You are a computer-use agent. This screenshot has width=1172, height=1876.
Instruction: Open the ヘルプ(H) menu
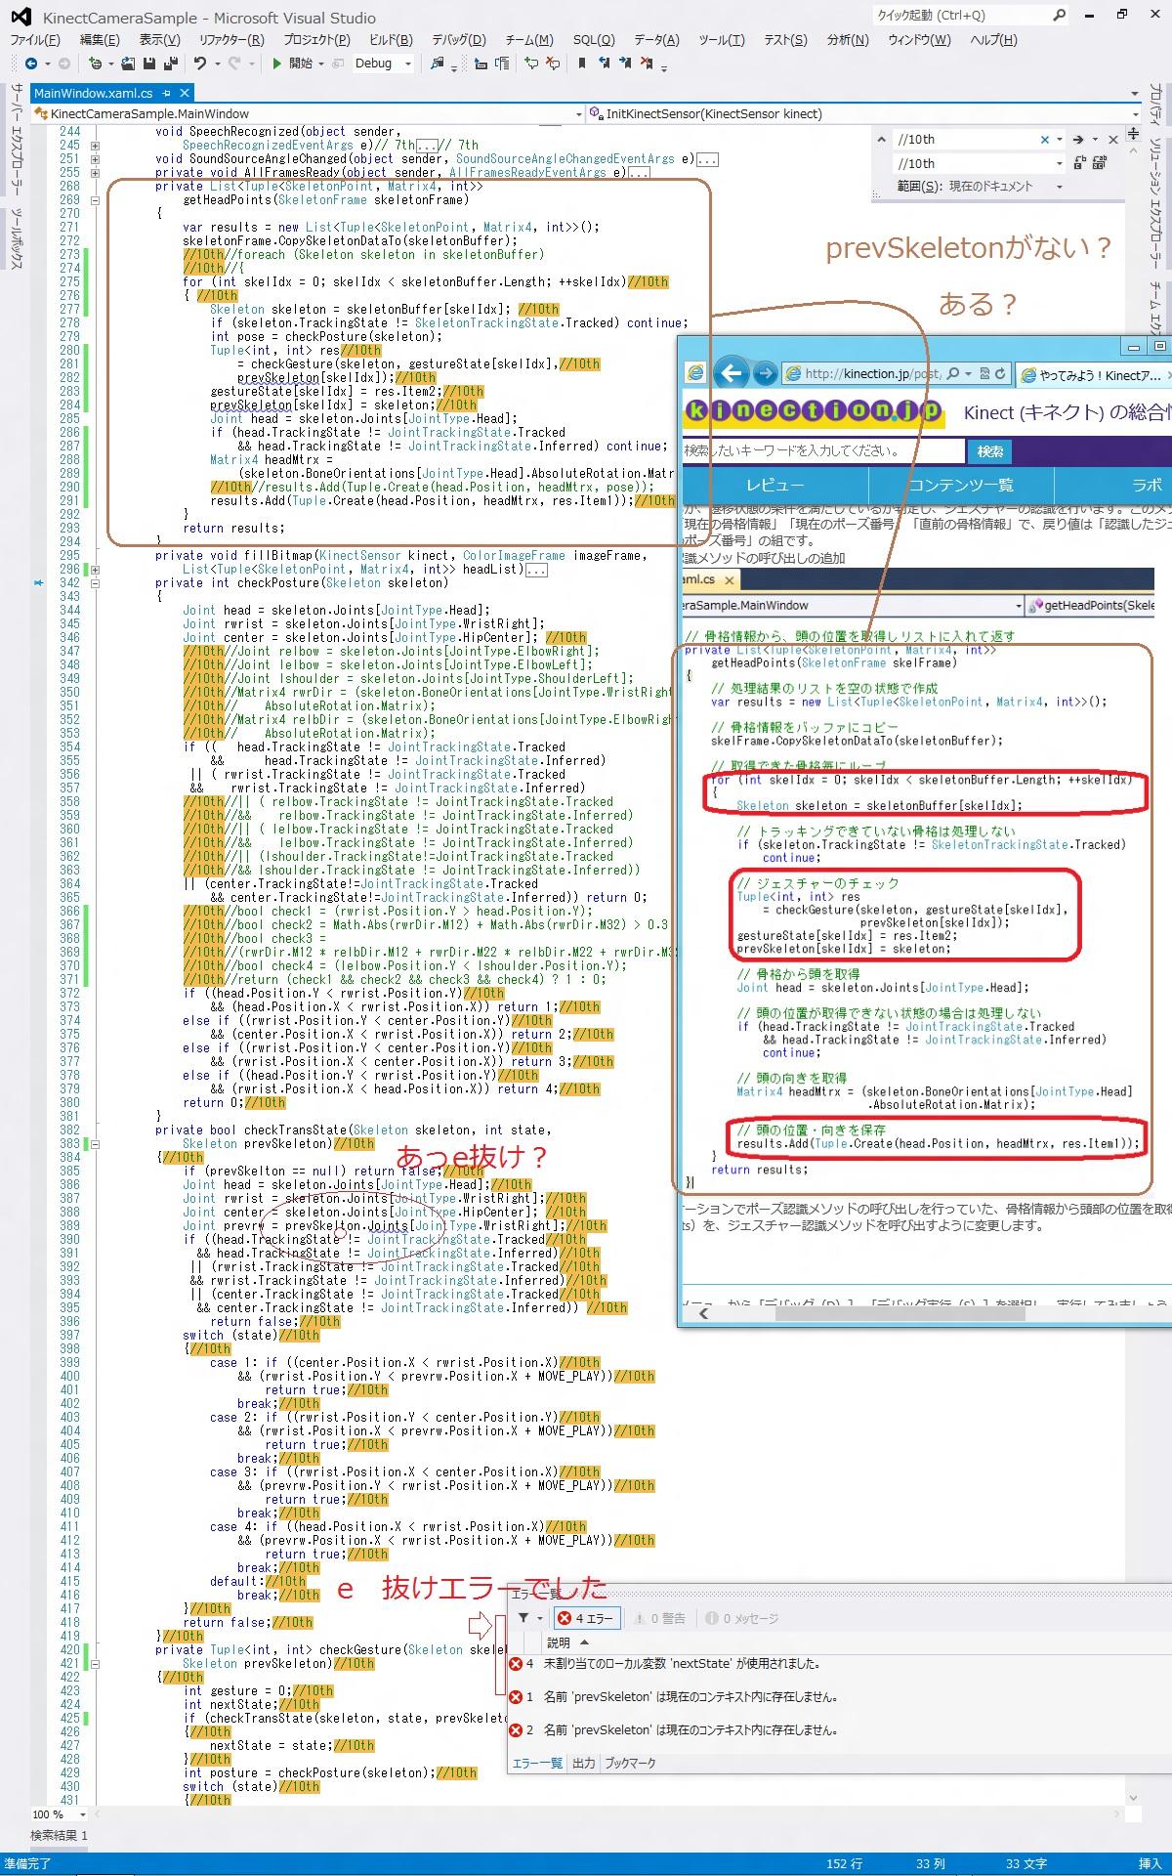click(x=993, y=40)
